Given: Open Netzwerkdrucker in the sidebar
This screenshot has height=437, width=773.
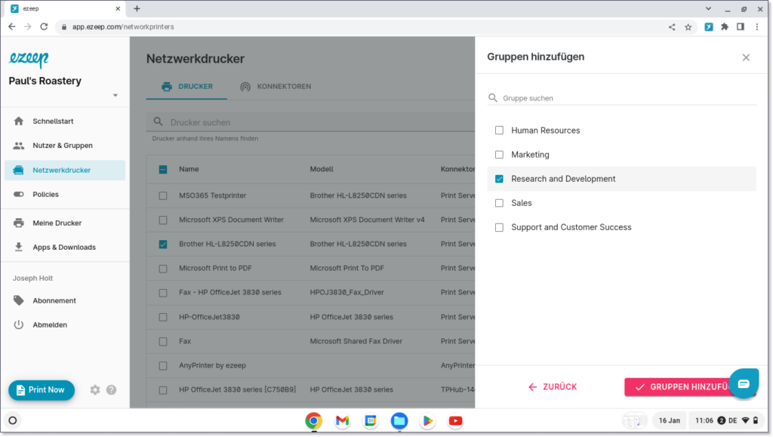Looking at the screenshot, I should (x=65, y=170).
